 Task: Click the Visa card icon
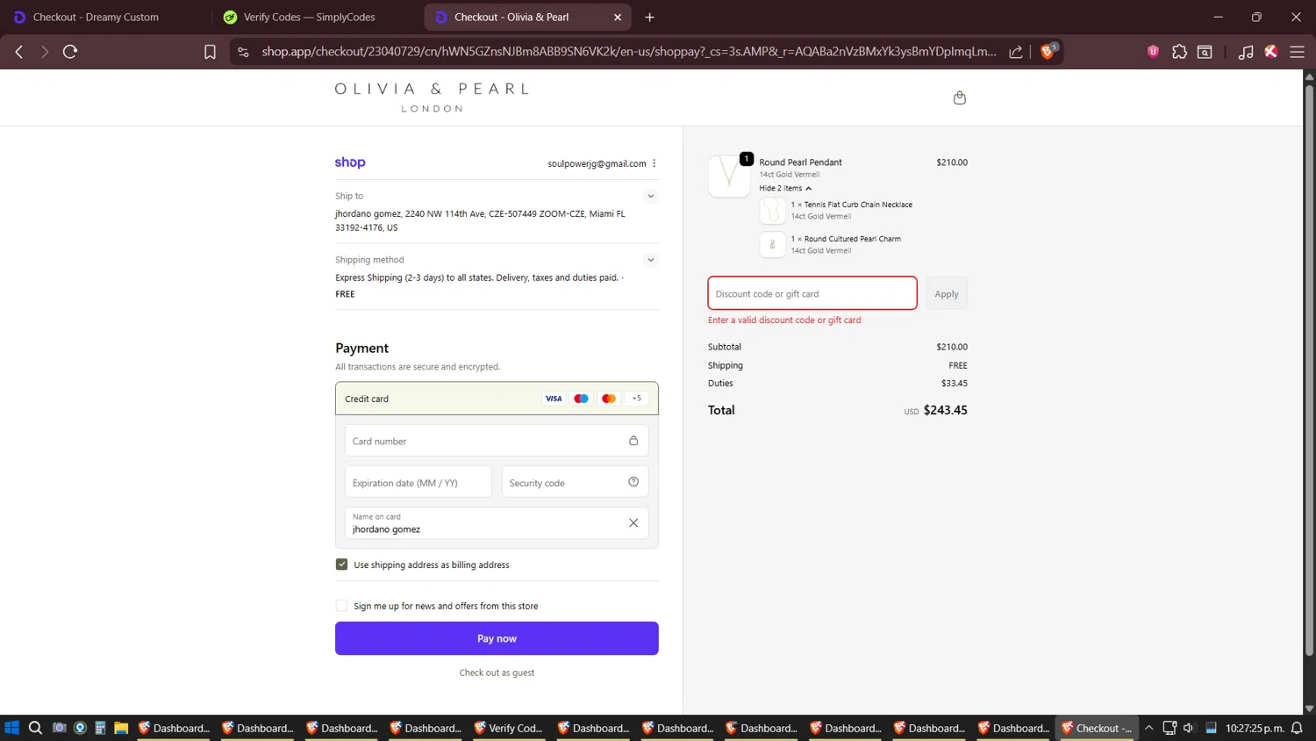coord(554,399)
